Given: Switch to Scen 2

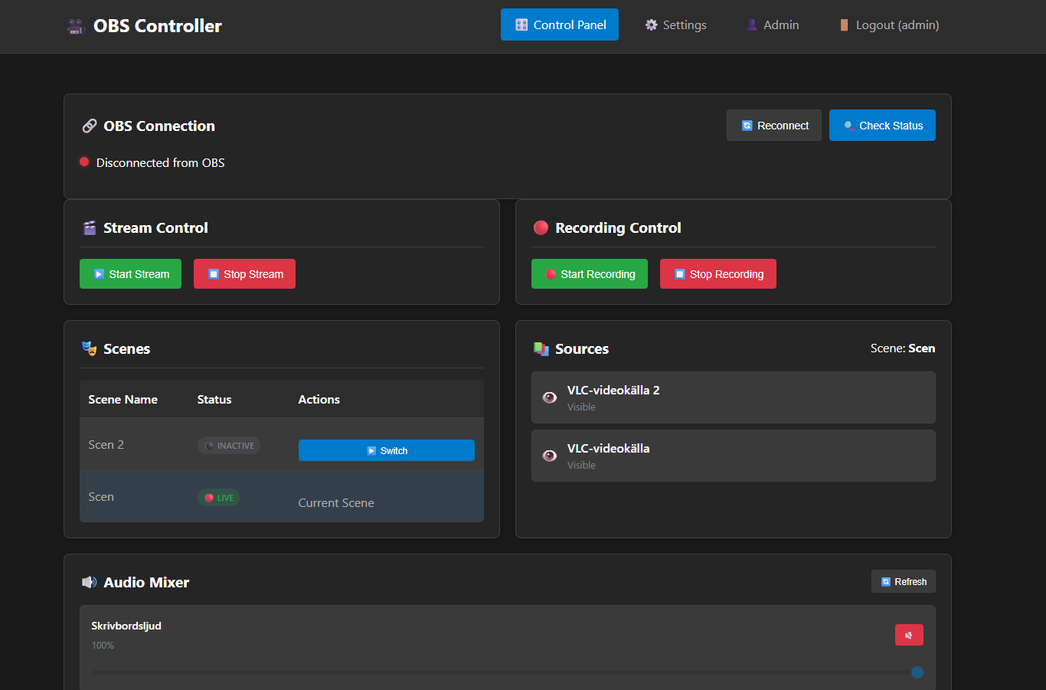Looking at the screenshot, I should (387, 450).
